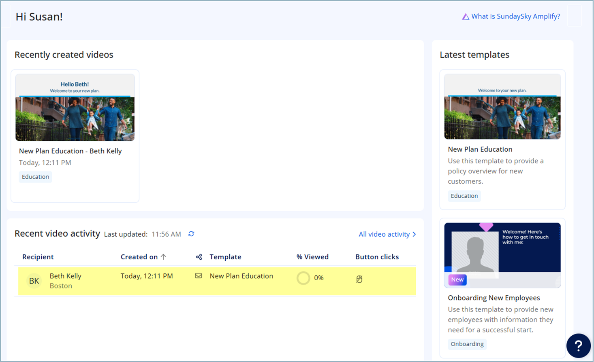594x362 pixels.
Task: Open help via the question mark bubble
Action: click(578, 346)
